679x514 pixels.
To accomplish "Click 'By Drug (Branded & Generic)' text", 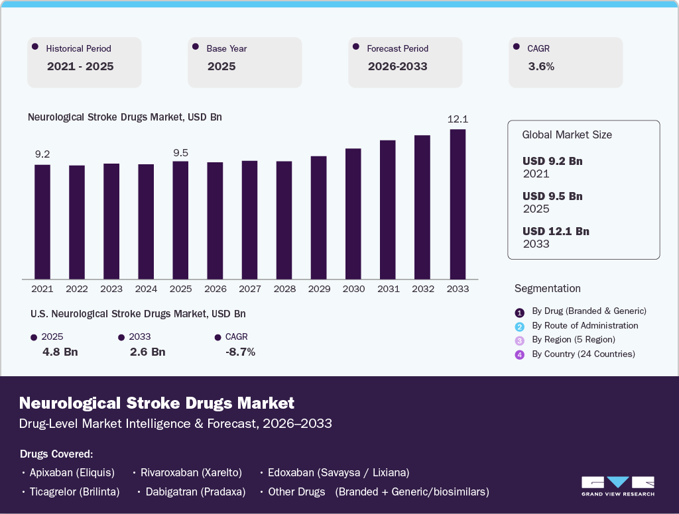I will click(589, 311).
